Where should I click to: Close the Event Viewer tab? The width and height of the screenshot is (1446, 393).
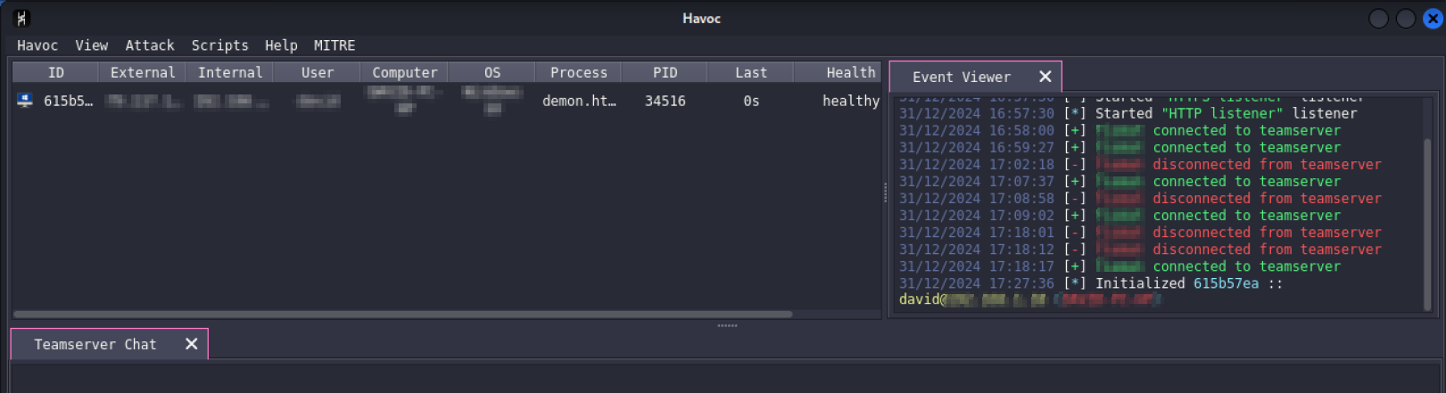pyautogui.click(x=1045, y=77)
